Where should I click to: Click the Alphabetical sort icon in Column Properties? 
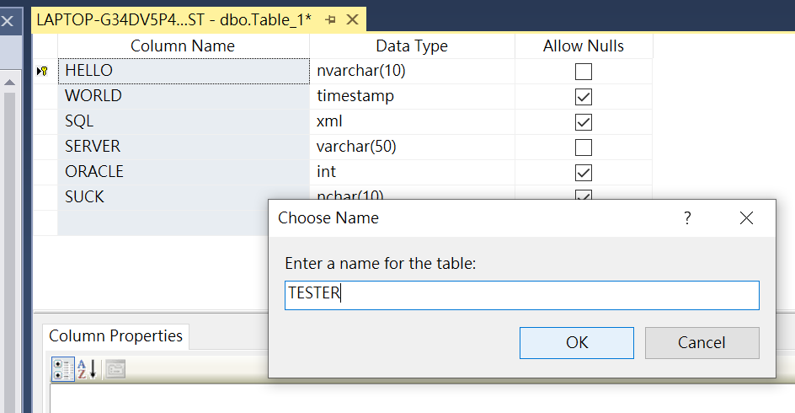(88, 368)
